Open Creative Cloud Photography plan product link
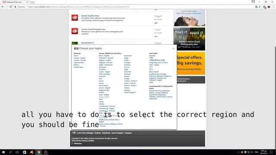The height and width of the screenshot is (155, 276). pyautogui.click(x=93, y=29)
